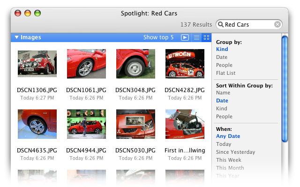
Task: Sort within group by Kind
Action: coord(222,109)
